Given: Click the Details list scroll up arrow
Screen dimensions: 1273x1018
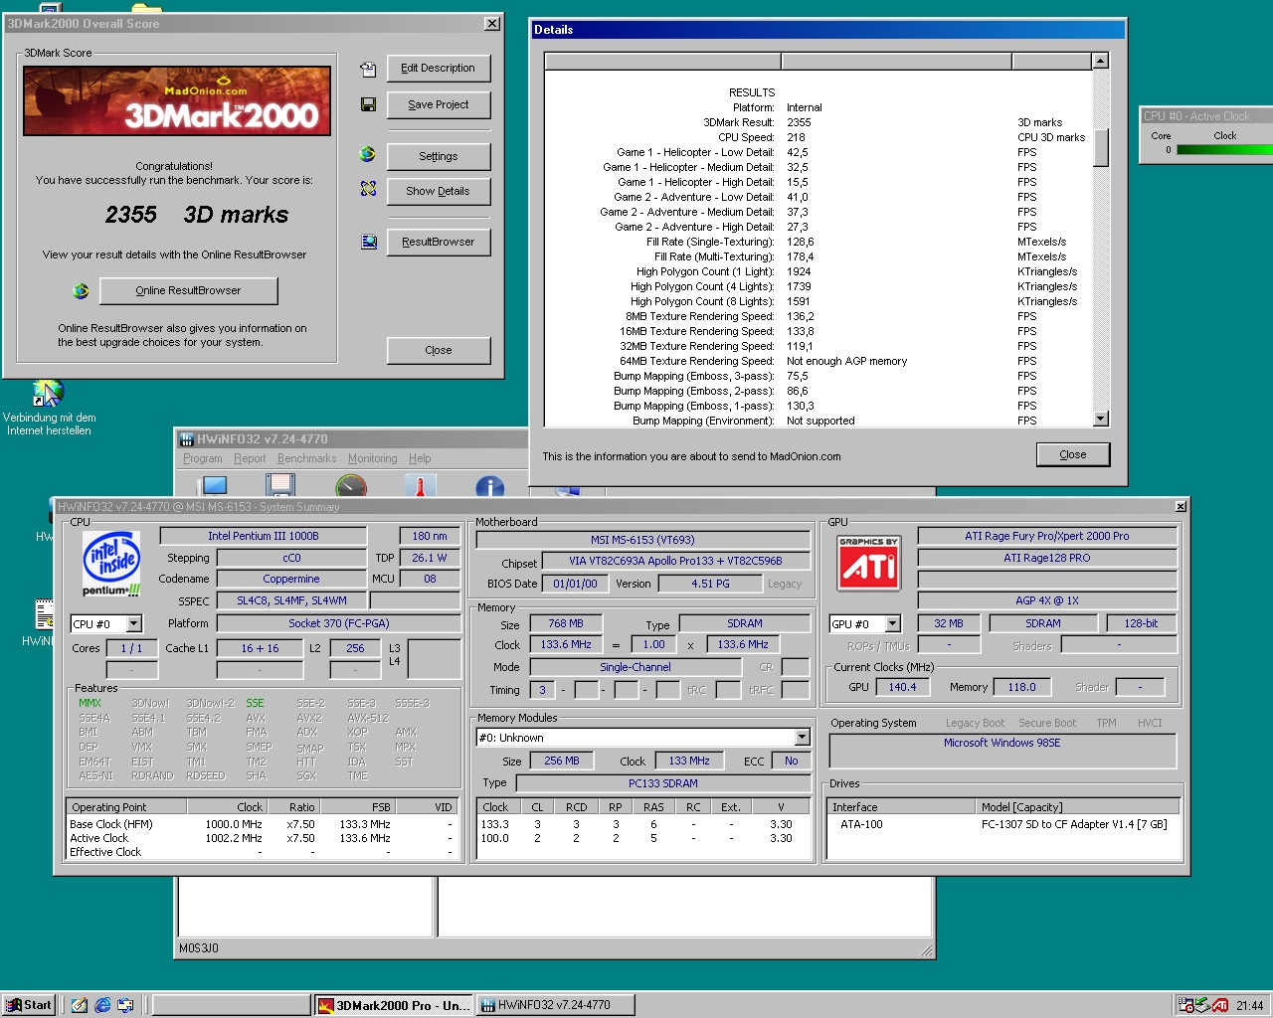Looking at the screenshot, I should click(x=1100, y=61).
